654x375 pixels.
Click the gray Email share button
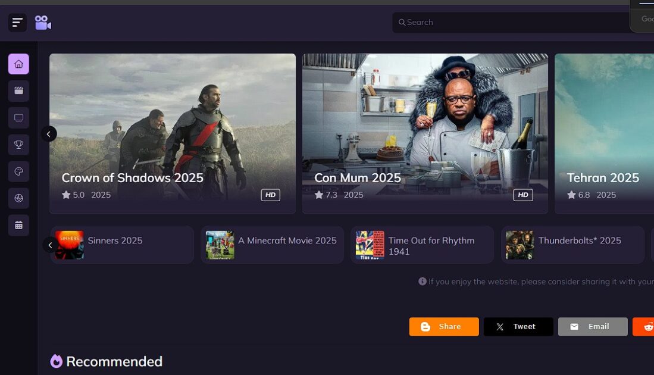click(593, 327)
